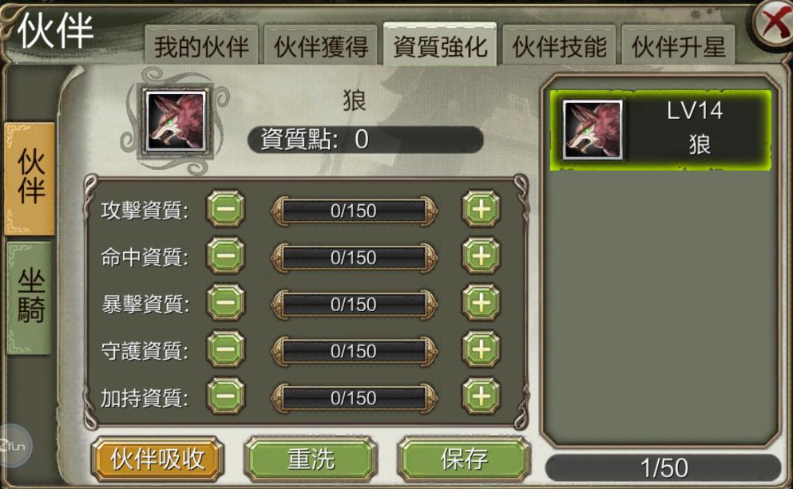The width and height of the screenshot is (793, 489).
Task: Click the 伙伴吸收 button
Action: [158, 459]
